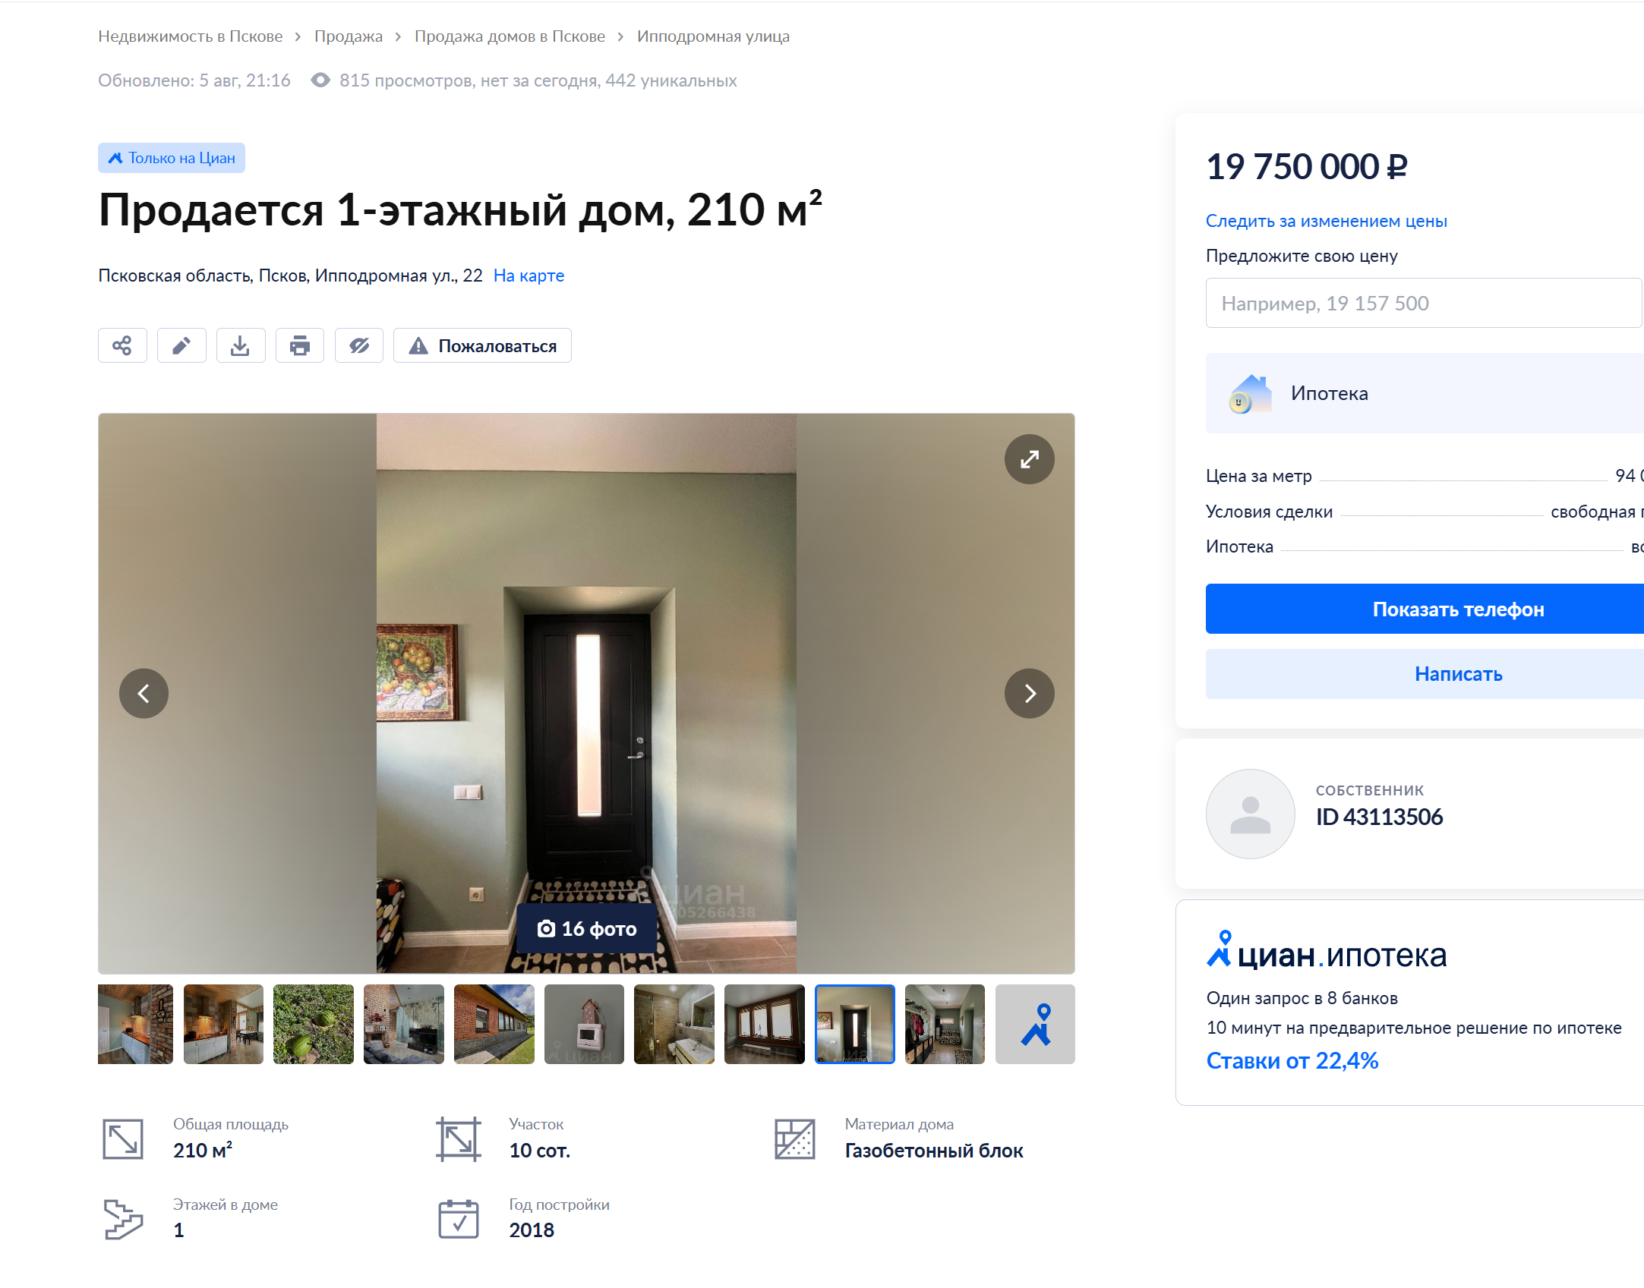This screenshot has height=1288, width=1644.
Task: Open Ставки от 22,4% mortgage link
Action: [x=1292, y=1060]
